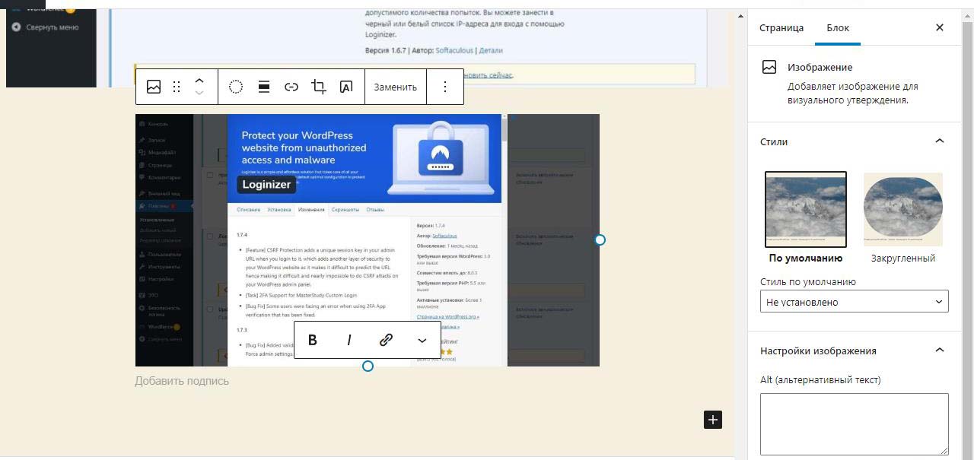This screenshot has width=974, height=460.
Task: Collapse the Стили section
Action: (x=939, y=141)
